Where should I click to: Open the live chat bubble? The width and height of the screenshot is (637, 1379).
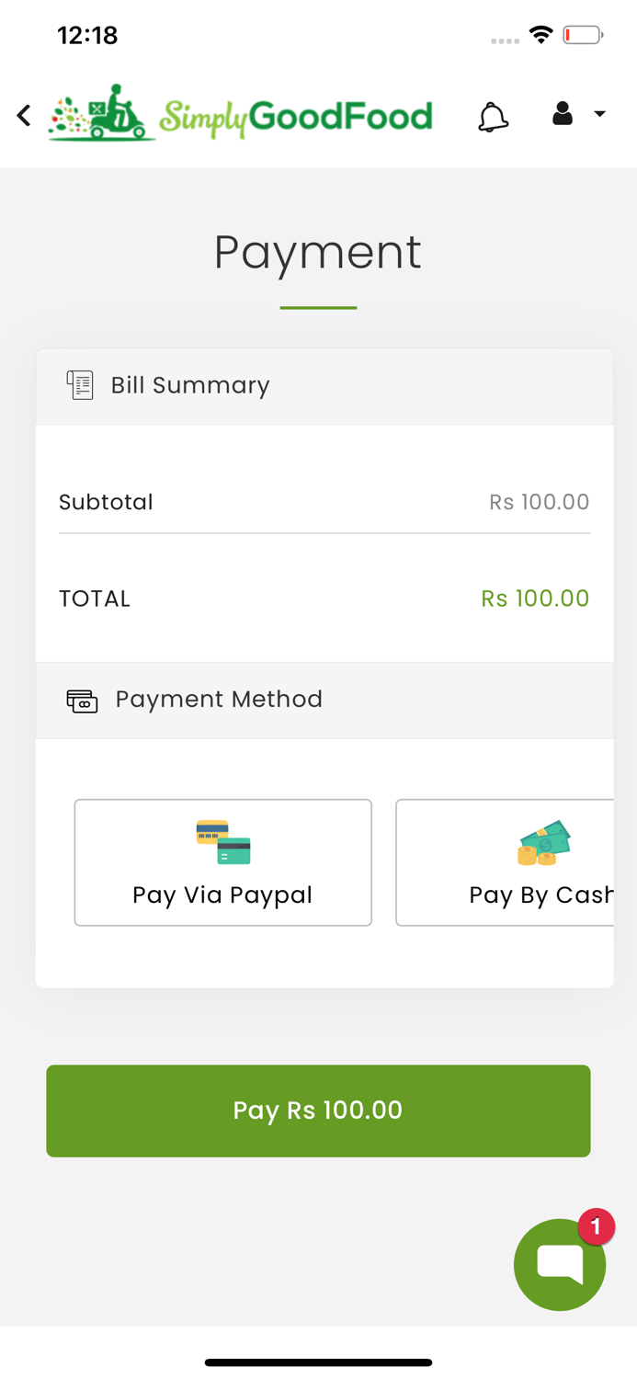pyautogui.click(x=560, y=1264)
